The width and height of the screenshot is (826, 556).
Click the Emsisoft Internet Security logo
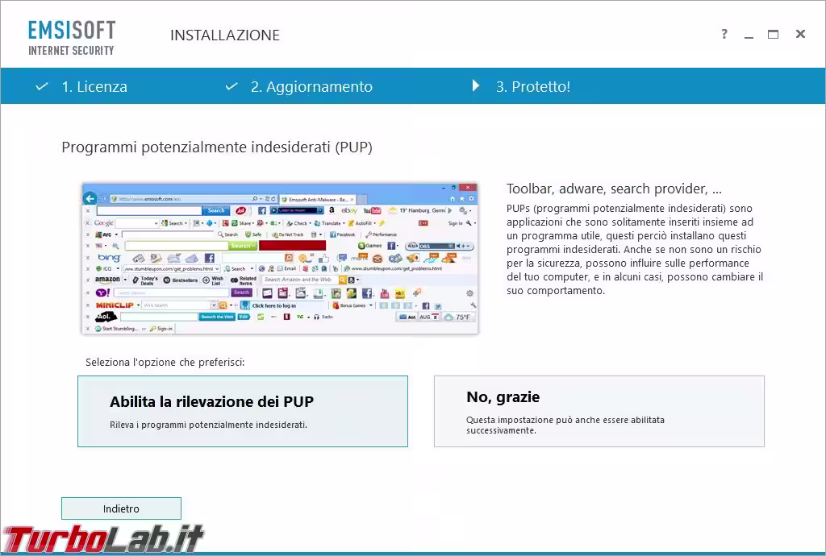tap(72, 38)
